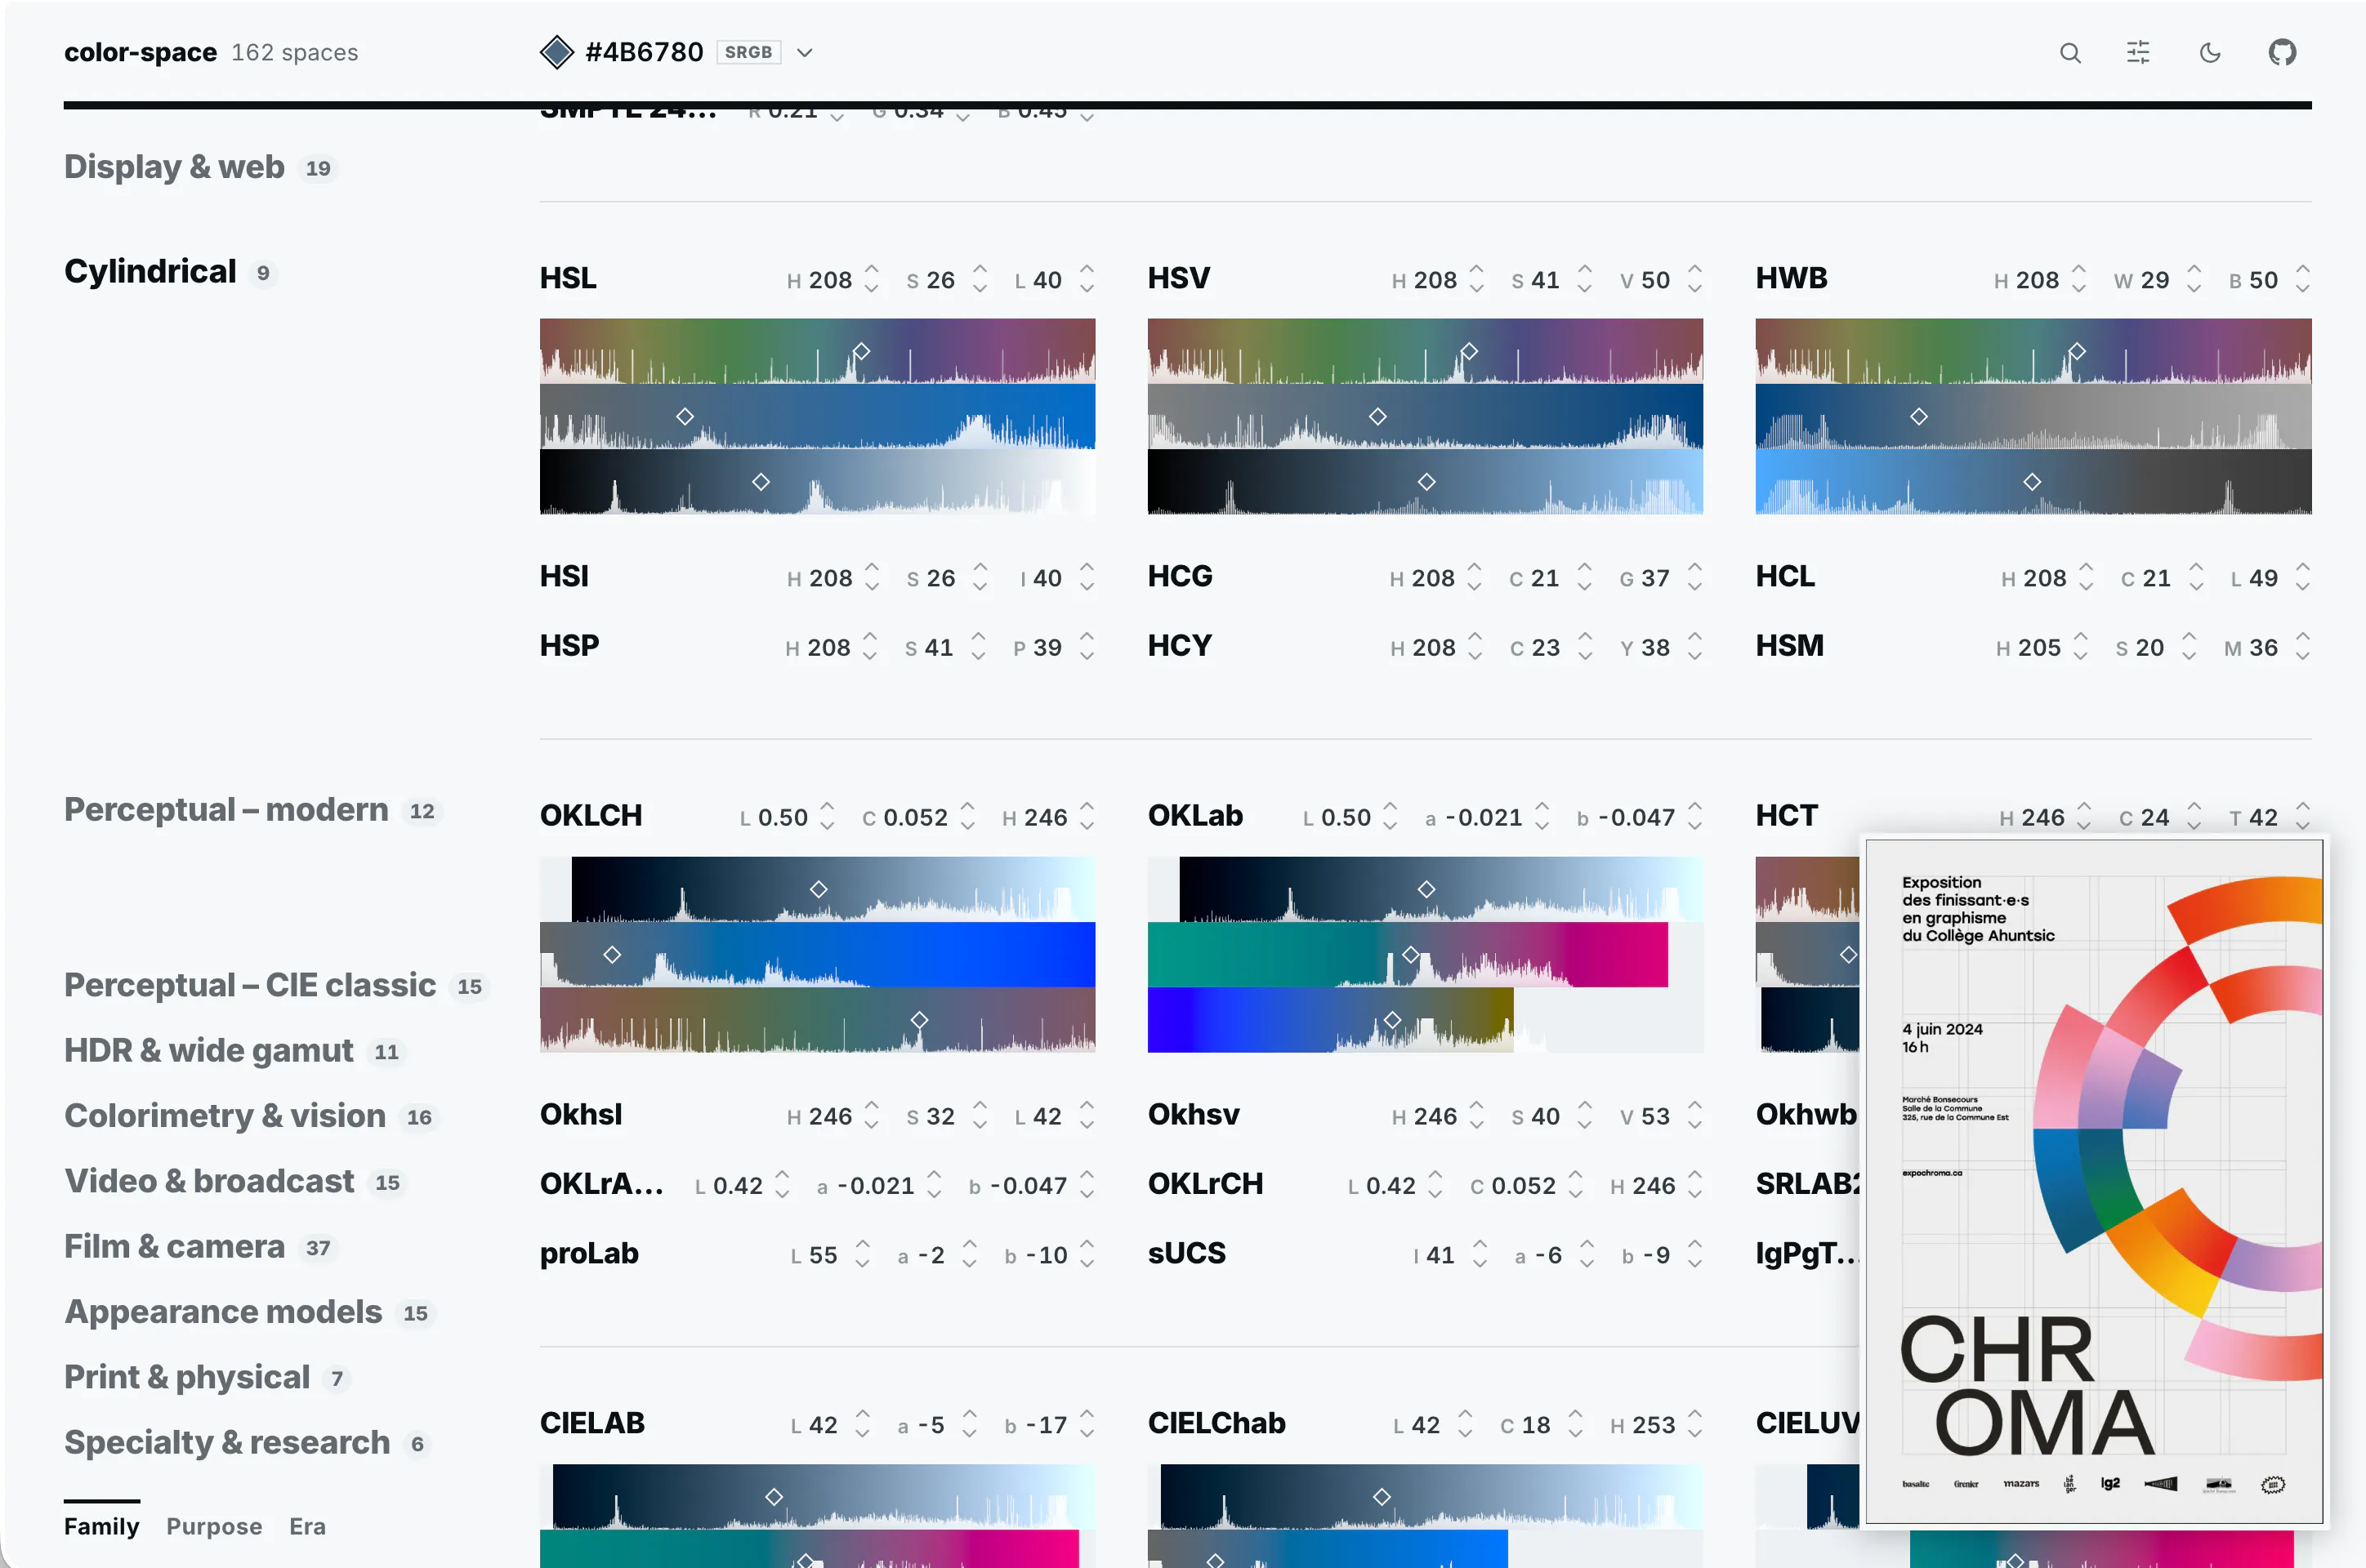Expand the color format dropdown chevron

tap(805, 53)
